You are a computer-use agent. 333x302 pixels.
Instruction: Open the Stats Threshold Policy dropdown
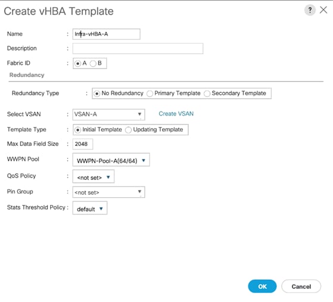pyautogui.click(x=90, y=208)
